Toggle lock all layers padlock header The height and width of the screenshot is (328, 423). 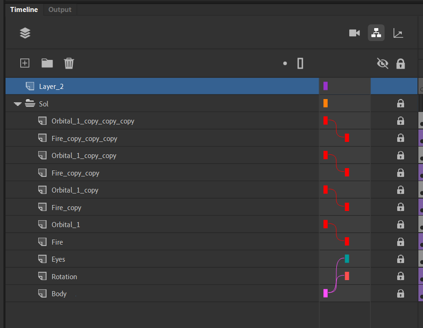(x=400, y=64)
